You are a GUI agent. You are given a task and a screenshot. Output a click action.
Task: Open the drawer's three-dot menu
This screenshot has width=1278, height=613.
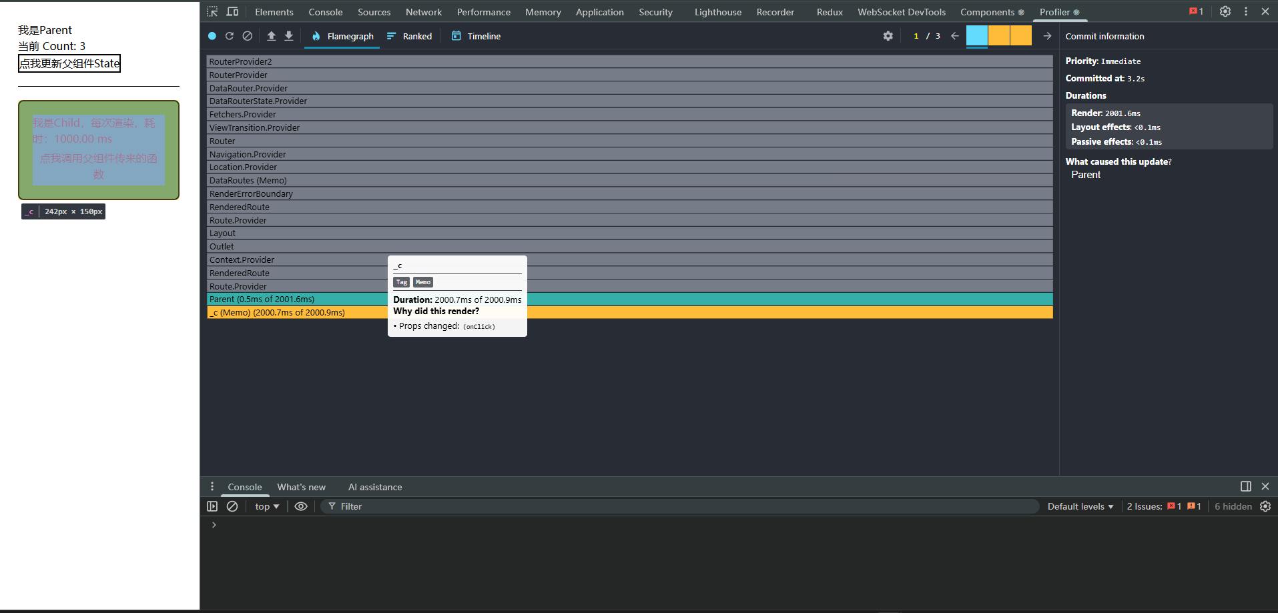click(212, 486)
